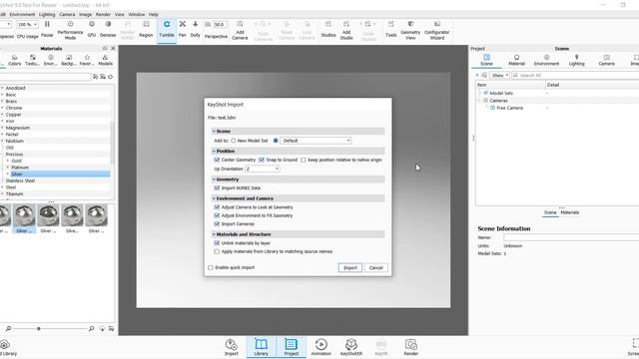Switch to the Materials sub-tab
Viewport: 639px width, 359px height.
tap(570, 212)
